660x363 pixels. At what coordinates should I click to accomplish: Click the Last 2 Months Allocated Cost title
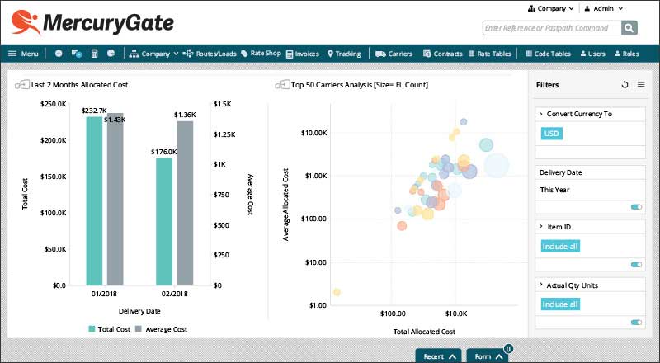[79, 85]
